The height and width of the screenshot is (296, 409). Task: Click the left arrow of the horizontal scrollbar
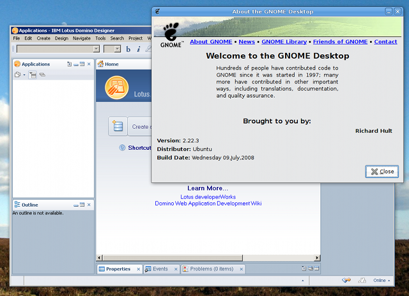99,258
